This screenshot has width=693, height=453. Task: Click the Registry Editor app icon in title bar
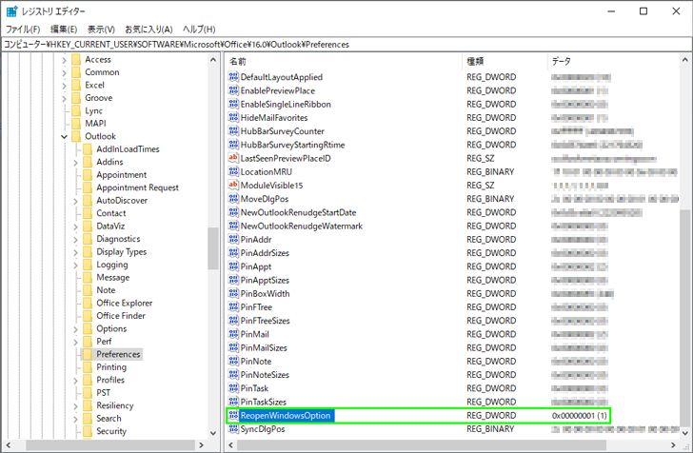[x=12, y=11]
